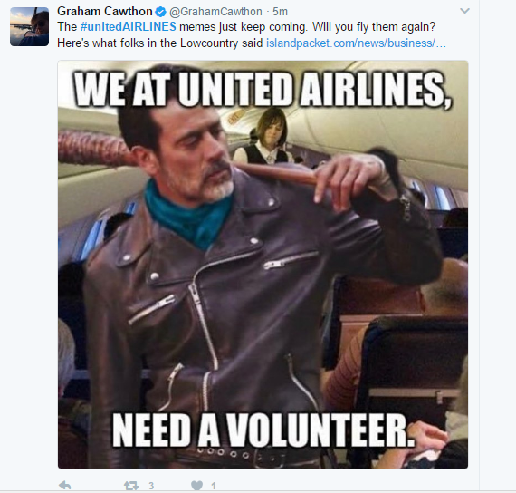Open the #unitedAIRLINES hashtag
516x493 pixels.
click(128, 26)
